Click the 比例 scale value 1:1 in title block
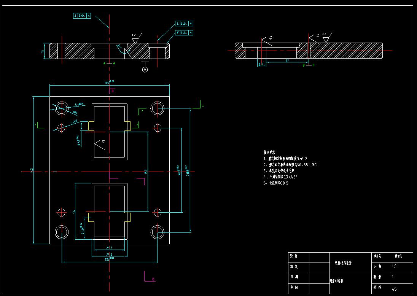Screen dimensions: 417x296 click(x=394, y=266)
